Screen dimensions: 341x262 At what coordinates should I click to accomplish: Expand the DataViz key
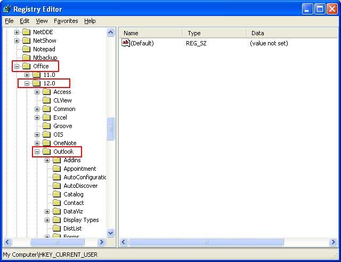coord(47,211)
